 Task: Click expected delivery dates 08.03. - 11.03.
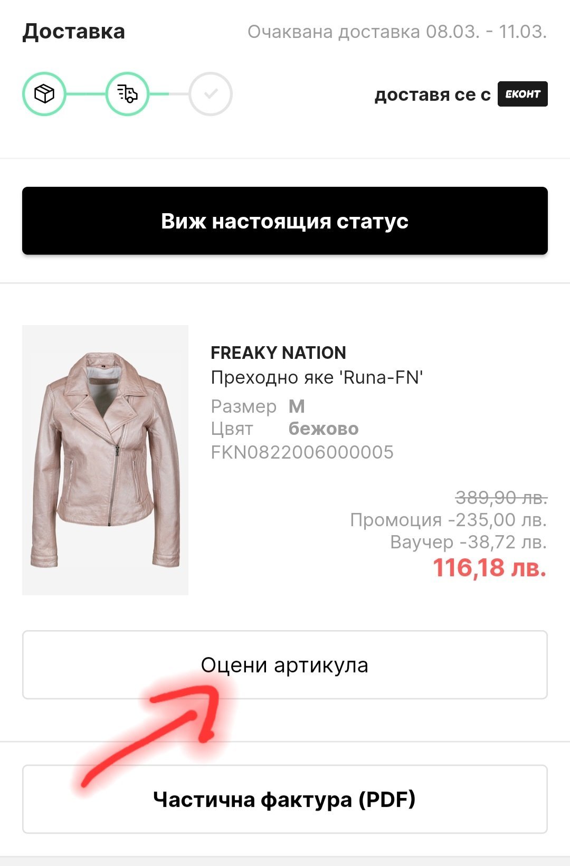(397, 32)
